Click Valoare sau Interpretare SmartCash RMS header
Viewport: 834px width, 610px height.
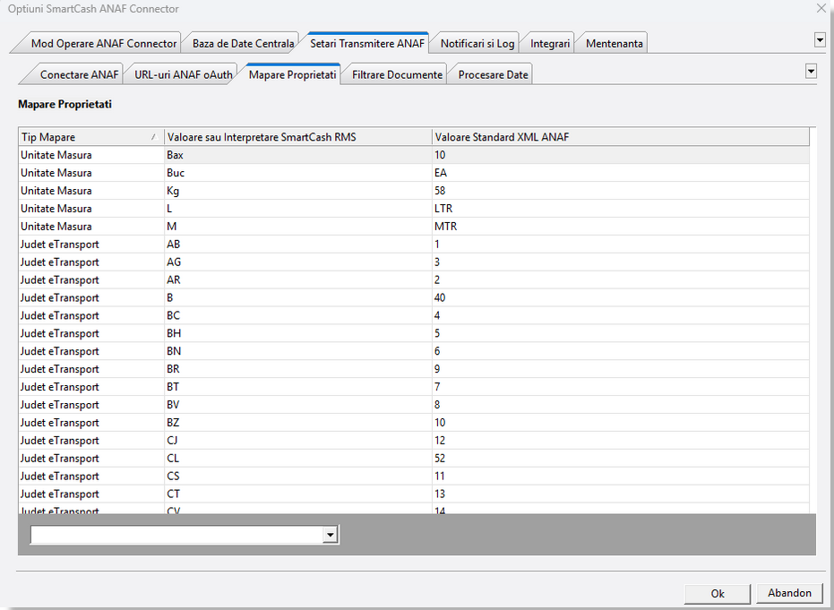coord(297,137)
